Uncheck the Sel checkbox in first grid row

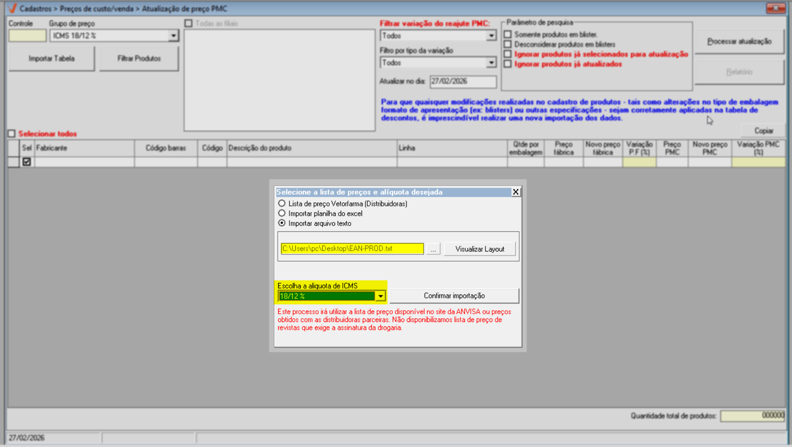[x=26, y=162]
